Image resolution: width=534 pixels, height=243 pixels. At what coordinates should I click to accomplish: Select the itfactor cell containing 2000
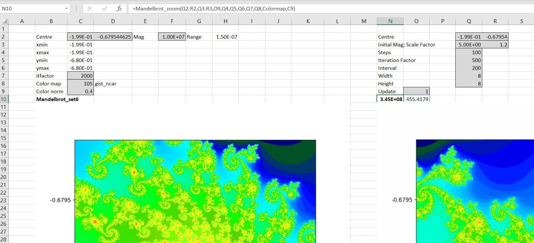[81, 76]
